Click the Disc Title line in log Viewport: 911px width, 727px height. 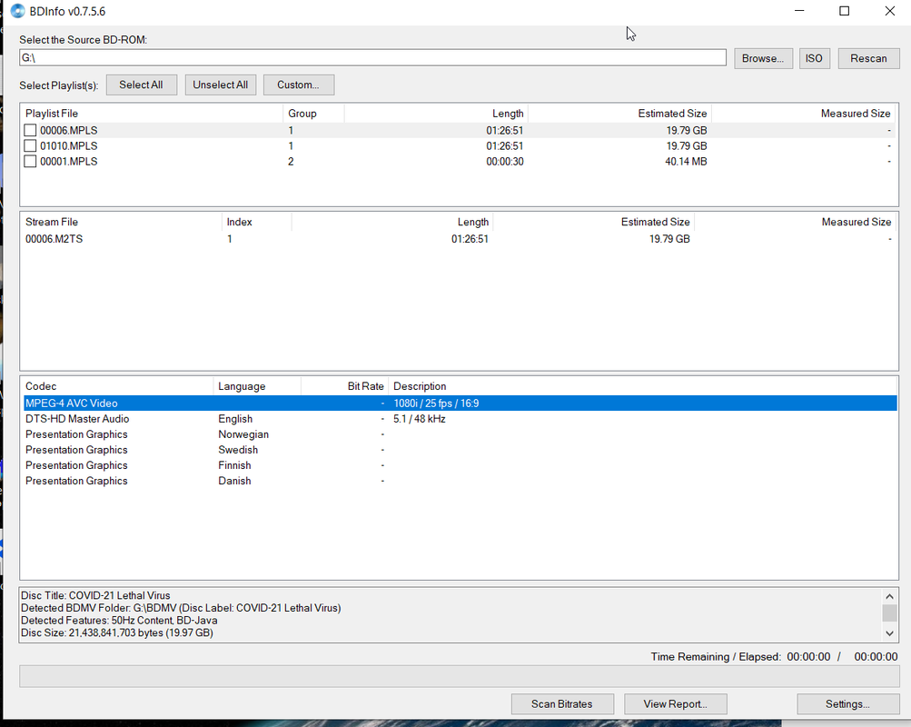coord(95,595)
